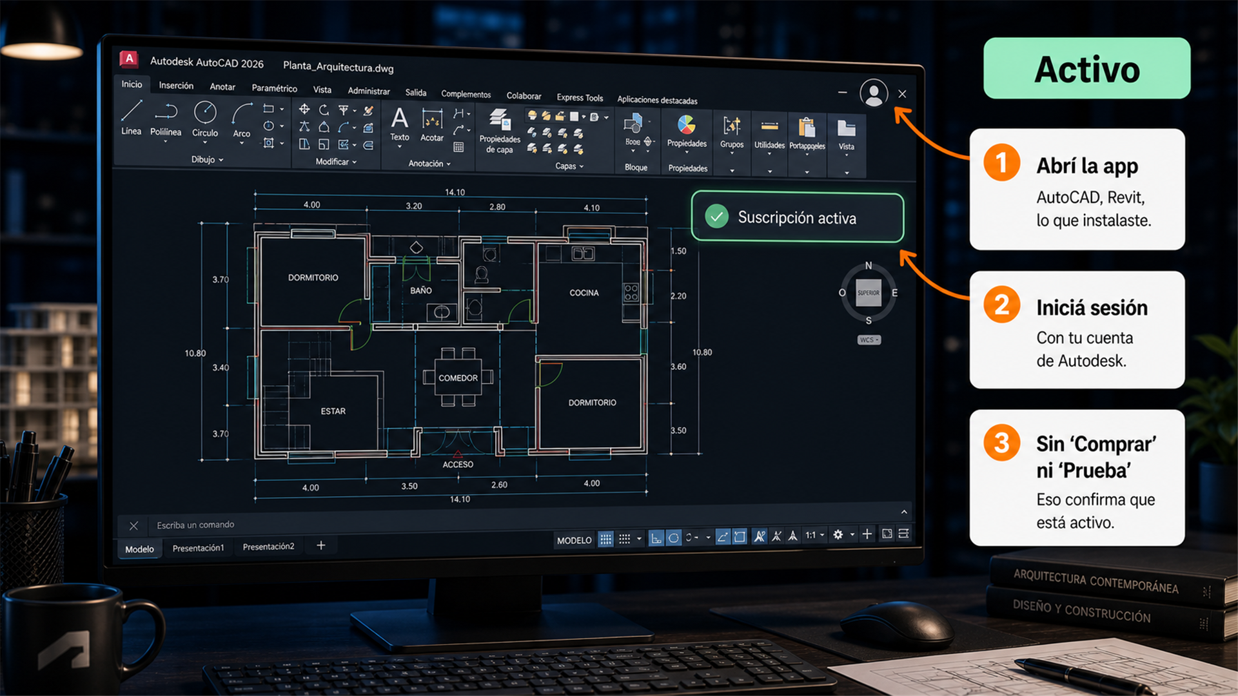
Task: Open the Aplicaciones destacadas tab
Action: [657, 100]
